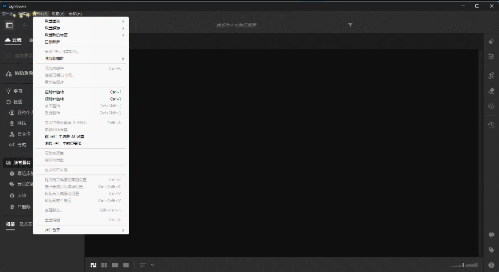Viewport: 499px width, 272px height.
Task: Open the info panel icon
Action: click(491, 265)
